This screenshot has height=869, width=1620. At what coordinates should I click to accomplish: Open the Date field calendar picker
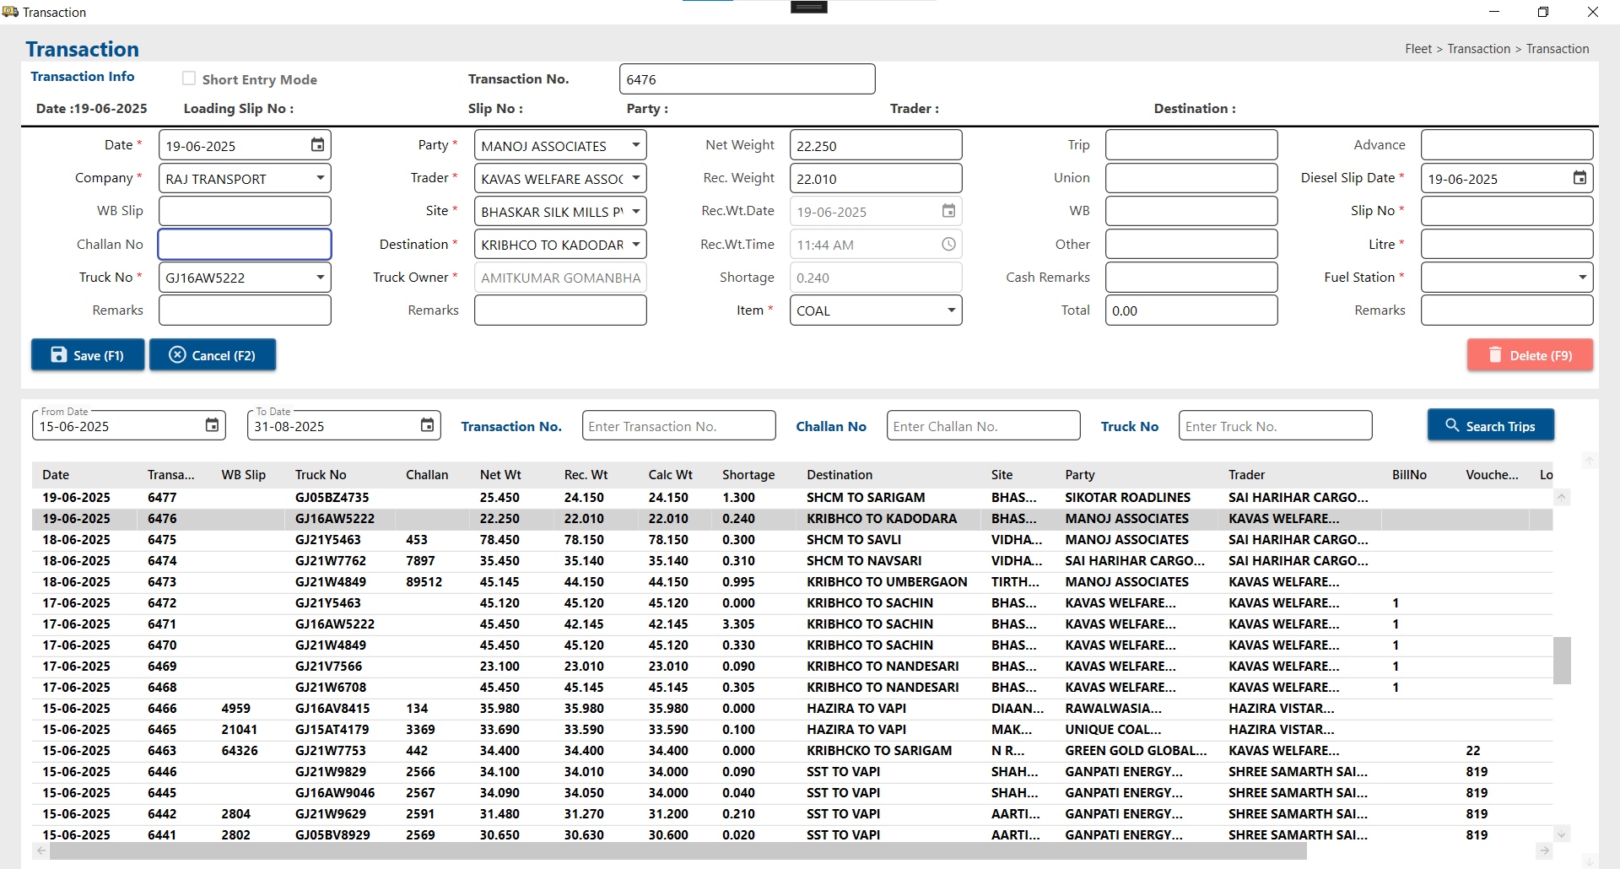317,145
